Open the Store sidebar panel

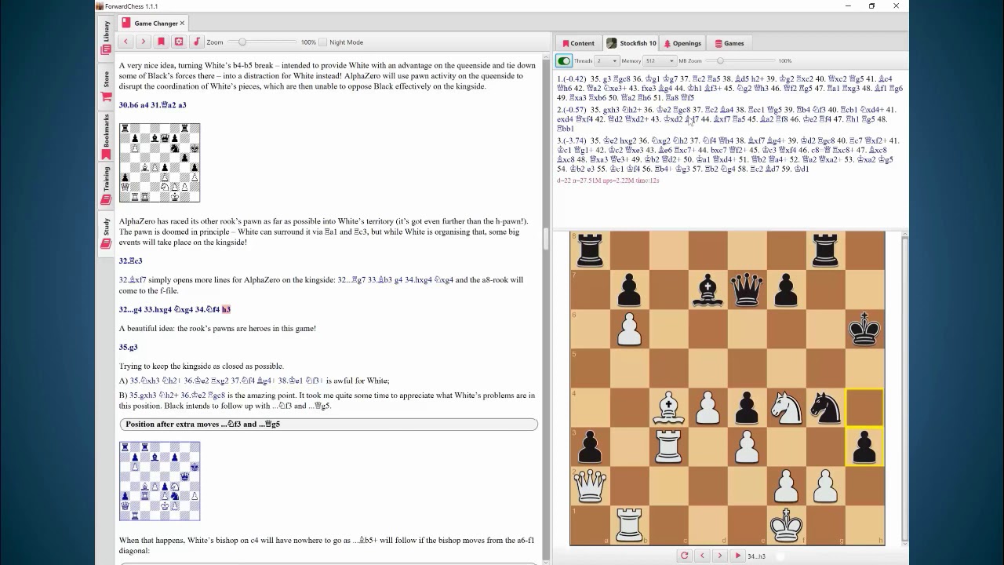coord(106,86)
